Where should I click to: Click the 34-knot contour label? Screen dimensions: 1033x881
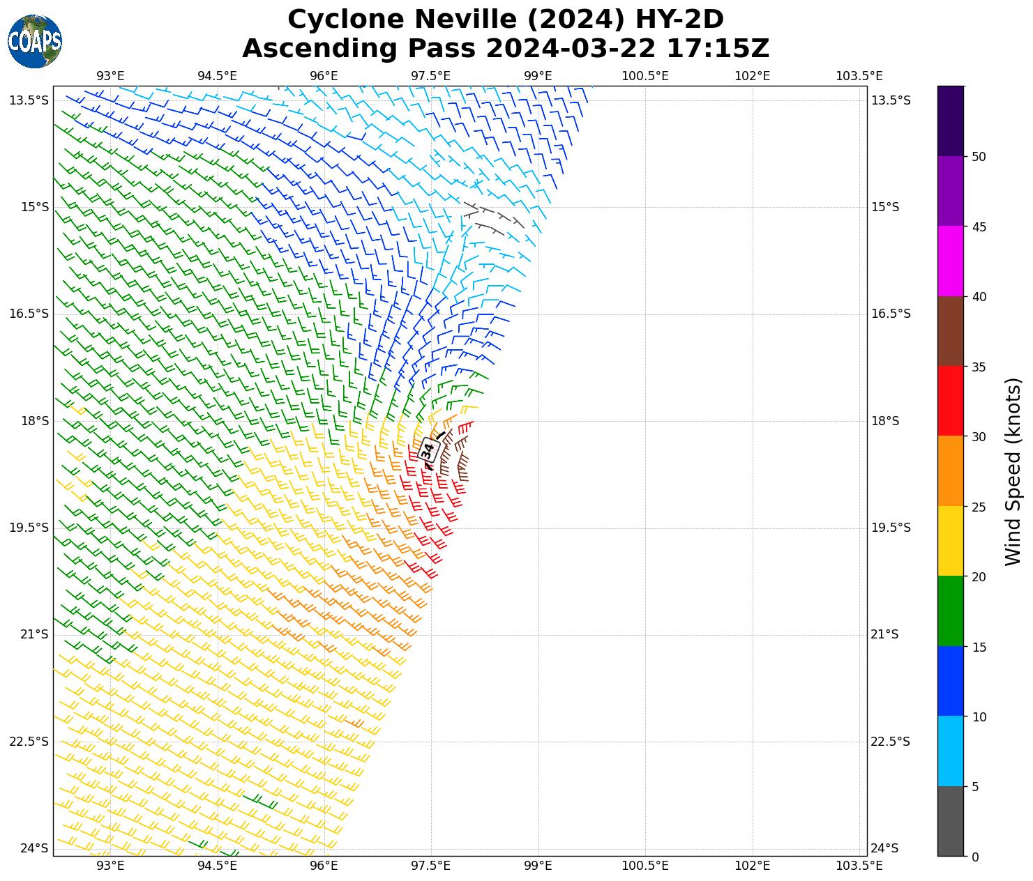point(428,450)
